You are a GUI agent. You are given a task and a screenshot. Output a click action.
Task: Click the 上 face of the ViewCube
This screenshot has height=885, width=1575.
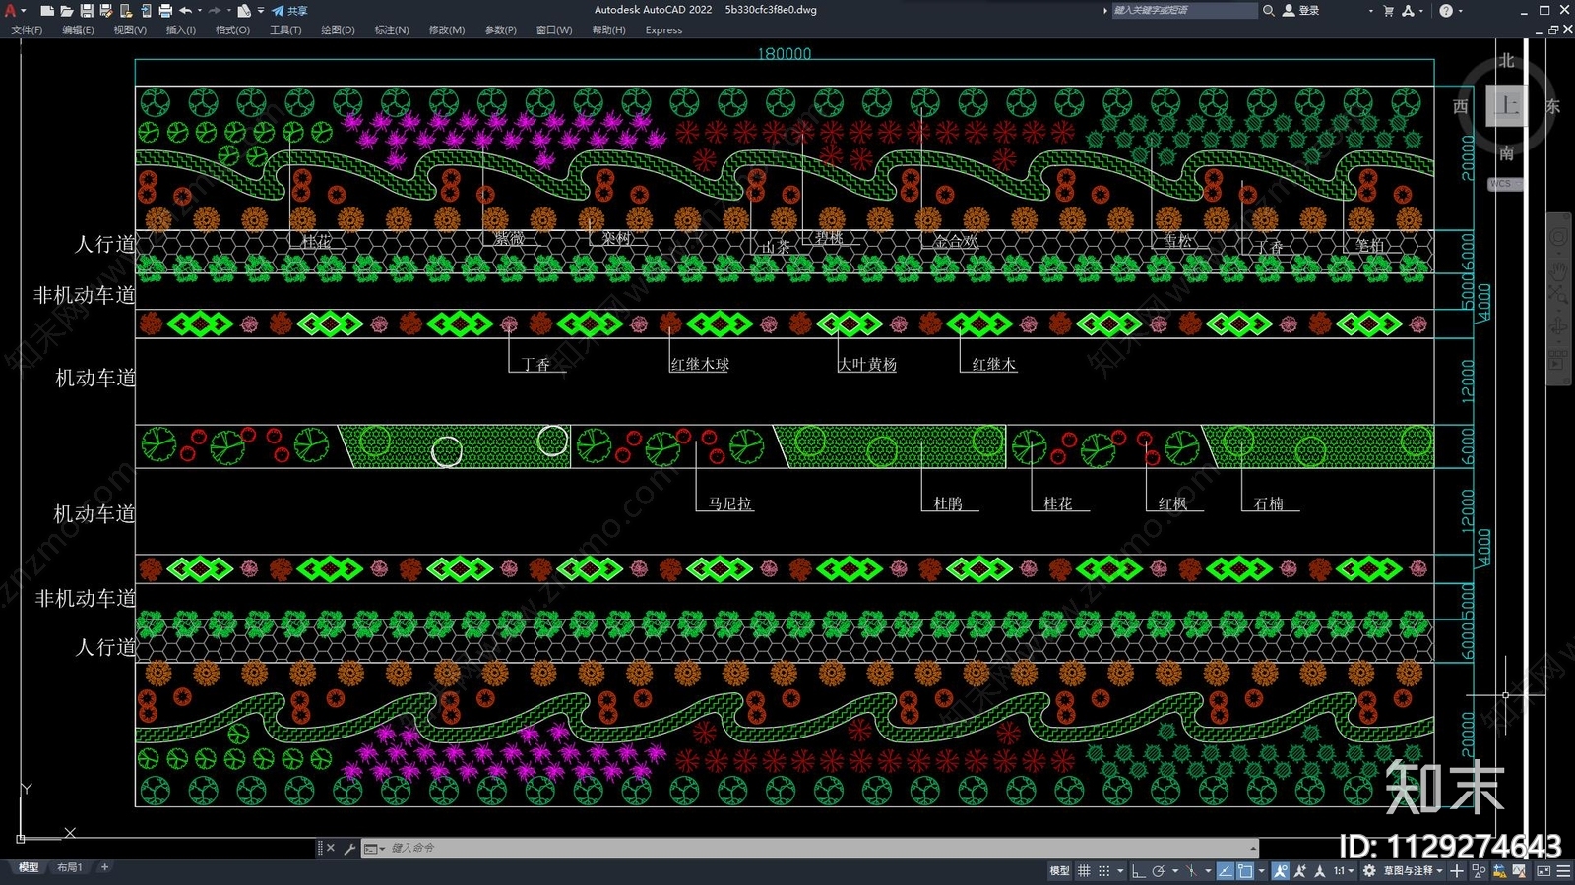[1506, 105]
